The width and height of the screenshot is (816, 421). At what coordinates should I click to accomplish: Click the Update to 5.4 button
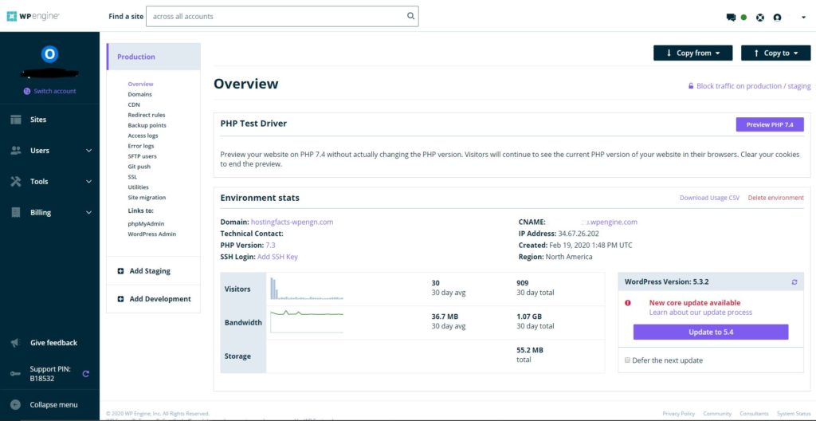(x=710, y=332)
